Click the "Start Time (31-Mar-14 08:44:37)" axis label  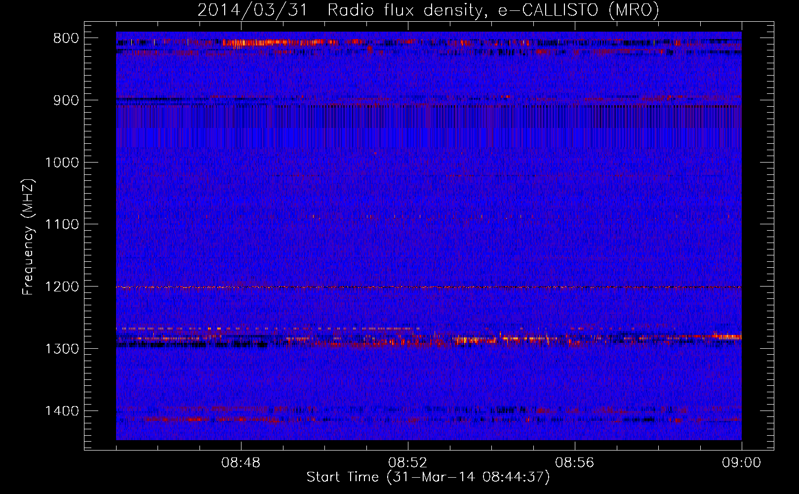tap(428, 477)
